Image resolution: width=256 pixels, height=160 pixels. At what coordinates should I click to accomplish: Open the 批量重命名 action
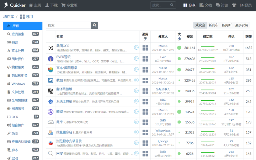(64, 132)
